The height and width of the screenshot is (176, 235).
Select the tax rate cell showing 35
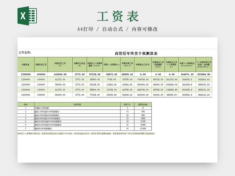pyautogui.click(x=127, y=125)
